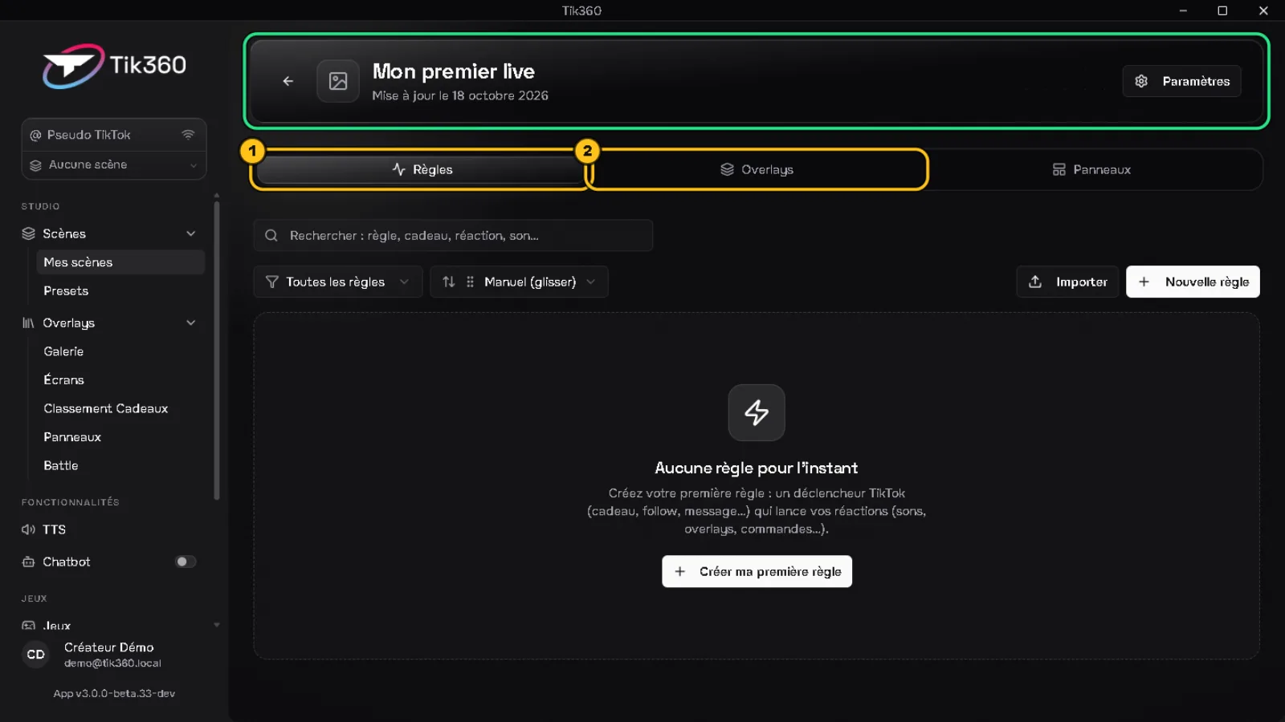
Task: Click the Nouvelle règle button
Action: 1193,282
